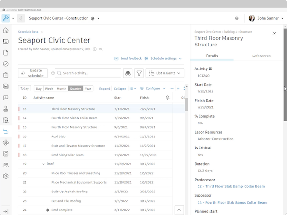This screenshot has width=287, height=215.
Task: Click Collapse all activities
Action: pyautogui.click(x=120, y=89)
